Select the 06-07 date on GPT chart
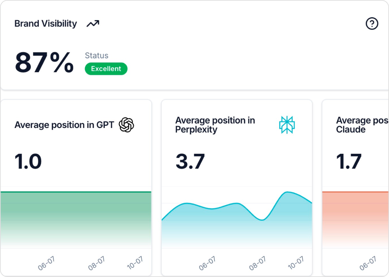The width and height of the screenshot is (389, 277). (x=46, y=264)
